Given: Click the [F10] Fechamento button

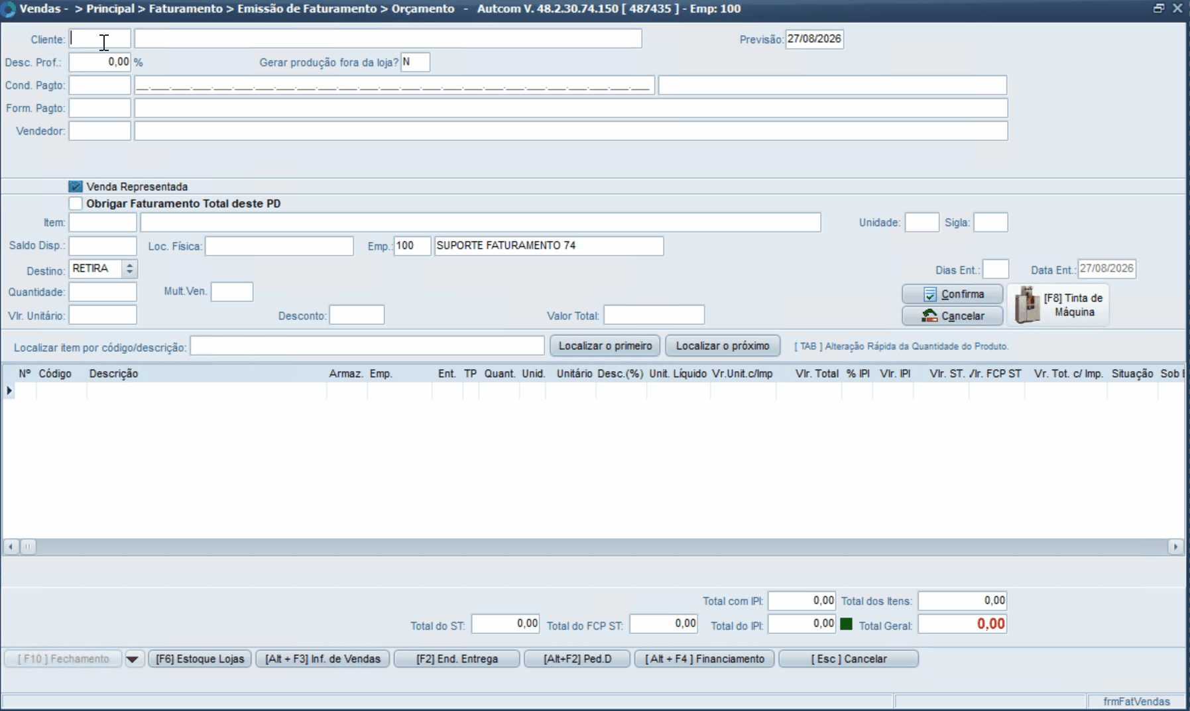Looking at the screenshot, I should pos(63,659).
